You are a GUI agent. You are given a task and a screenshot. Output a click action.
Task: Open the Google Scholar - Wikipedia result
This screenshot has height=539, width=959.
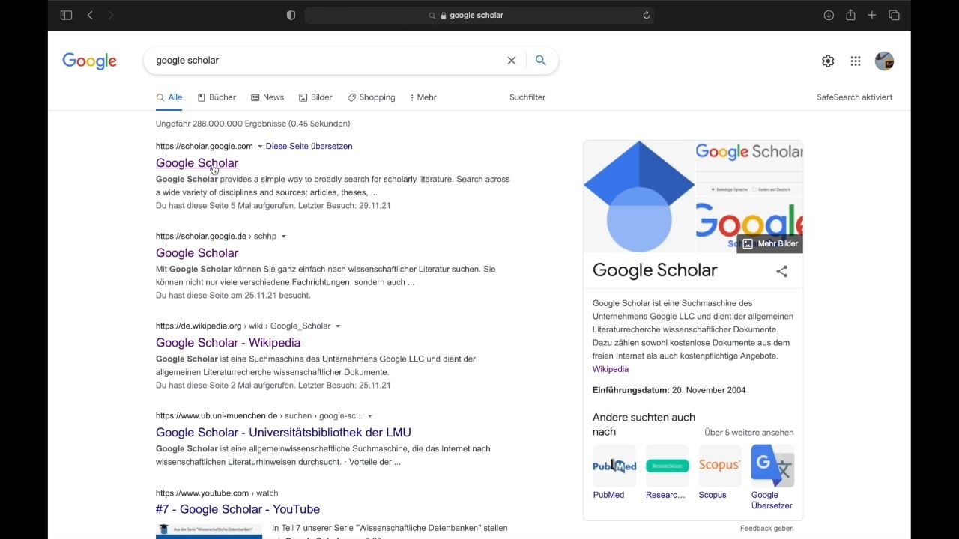[228, 343]
